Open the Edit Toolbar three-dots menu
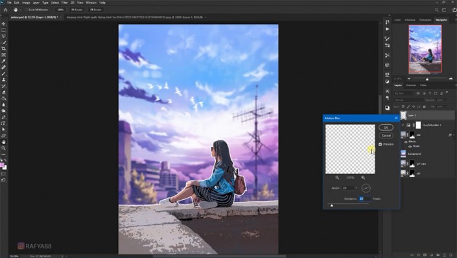The width and height of the screenshot is (457, 258). pos(3,155)
